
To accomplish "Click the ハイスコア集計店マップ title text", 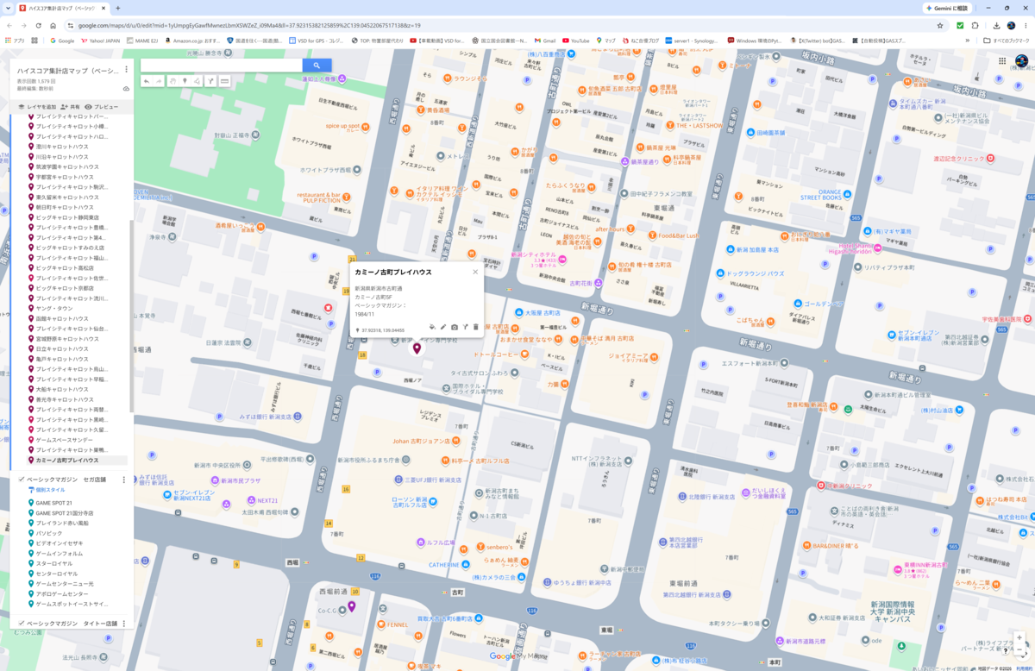I will pyautogui.click(x=69, y=70).
